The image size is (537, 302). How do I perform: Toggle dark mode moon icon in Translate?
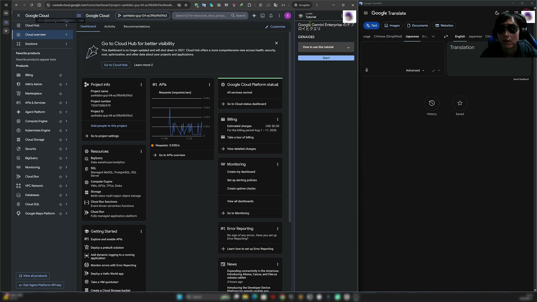click(x=497, y=13)
